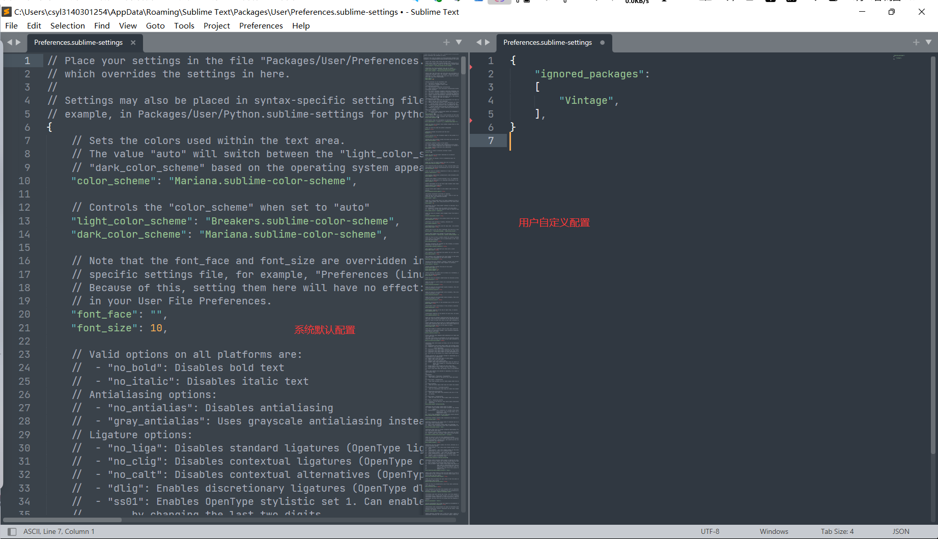938x539 pixels.
Task: Open the Tab Size: 4 menu in the status bar
Action: [x=837, y=531]
